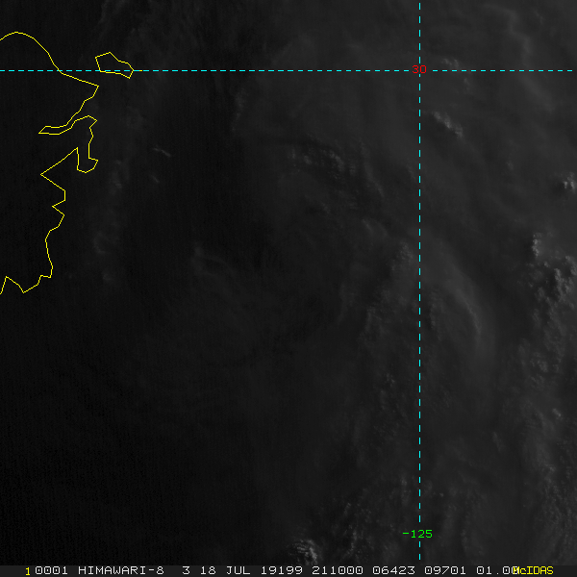This screenshot has height=577, width=577.
Task: Click the red latitude label "30"
Action: (x=419, y=69)
